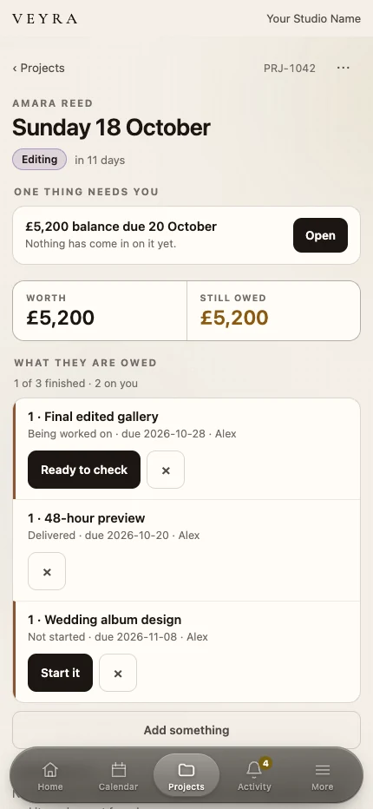Image resolution: width=373 pixels, height=809 pixels.
Task: Select the Your Studio Name header
Action: [x=314, y=18]
